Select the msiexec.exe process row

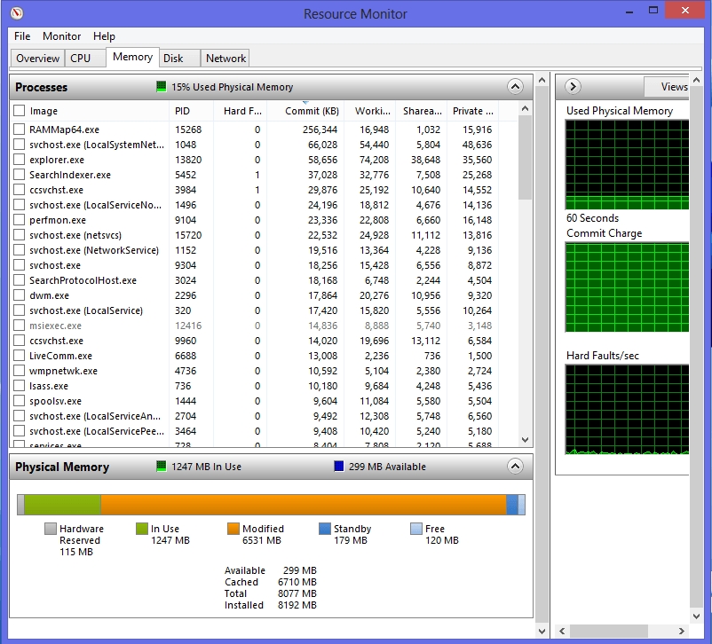pos(265,326)
